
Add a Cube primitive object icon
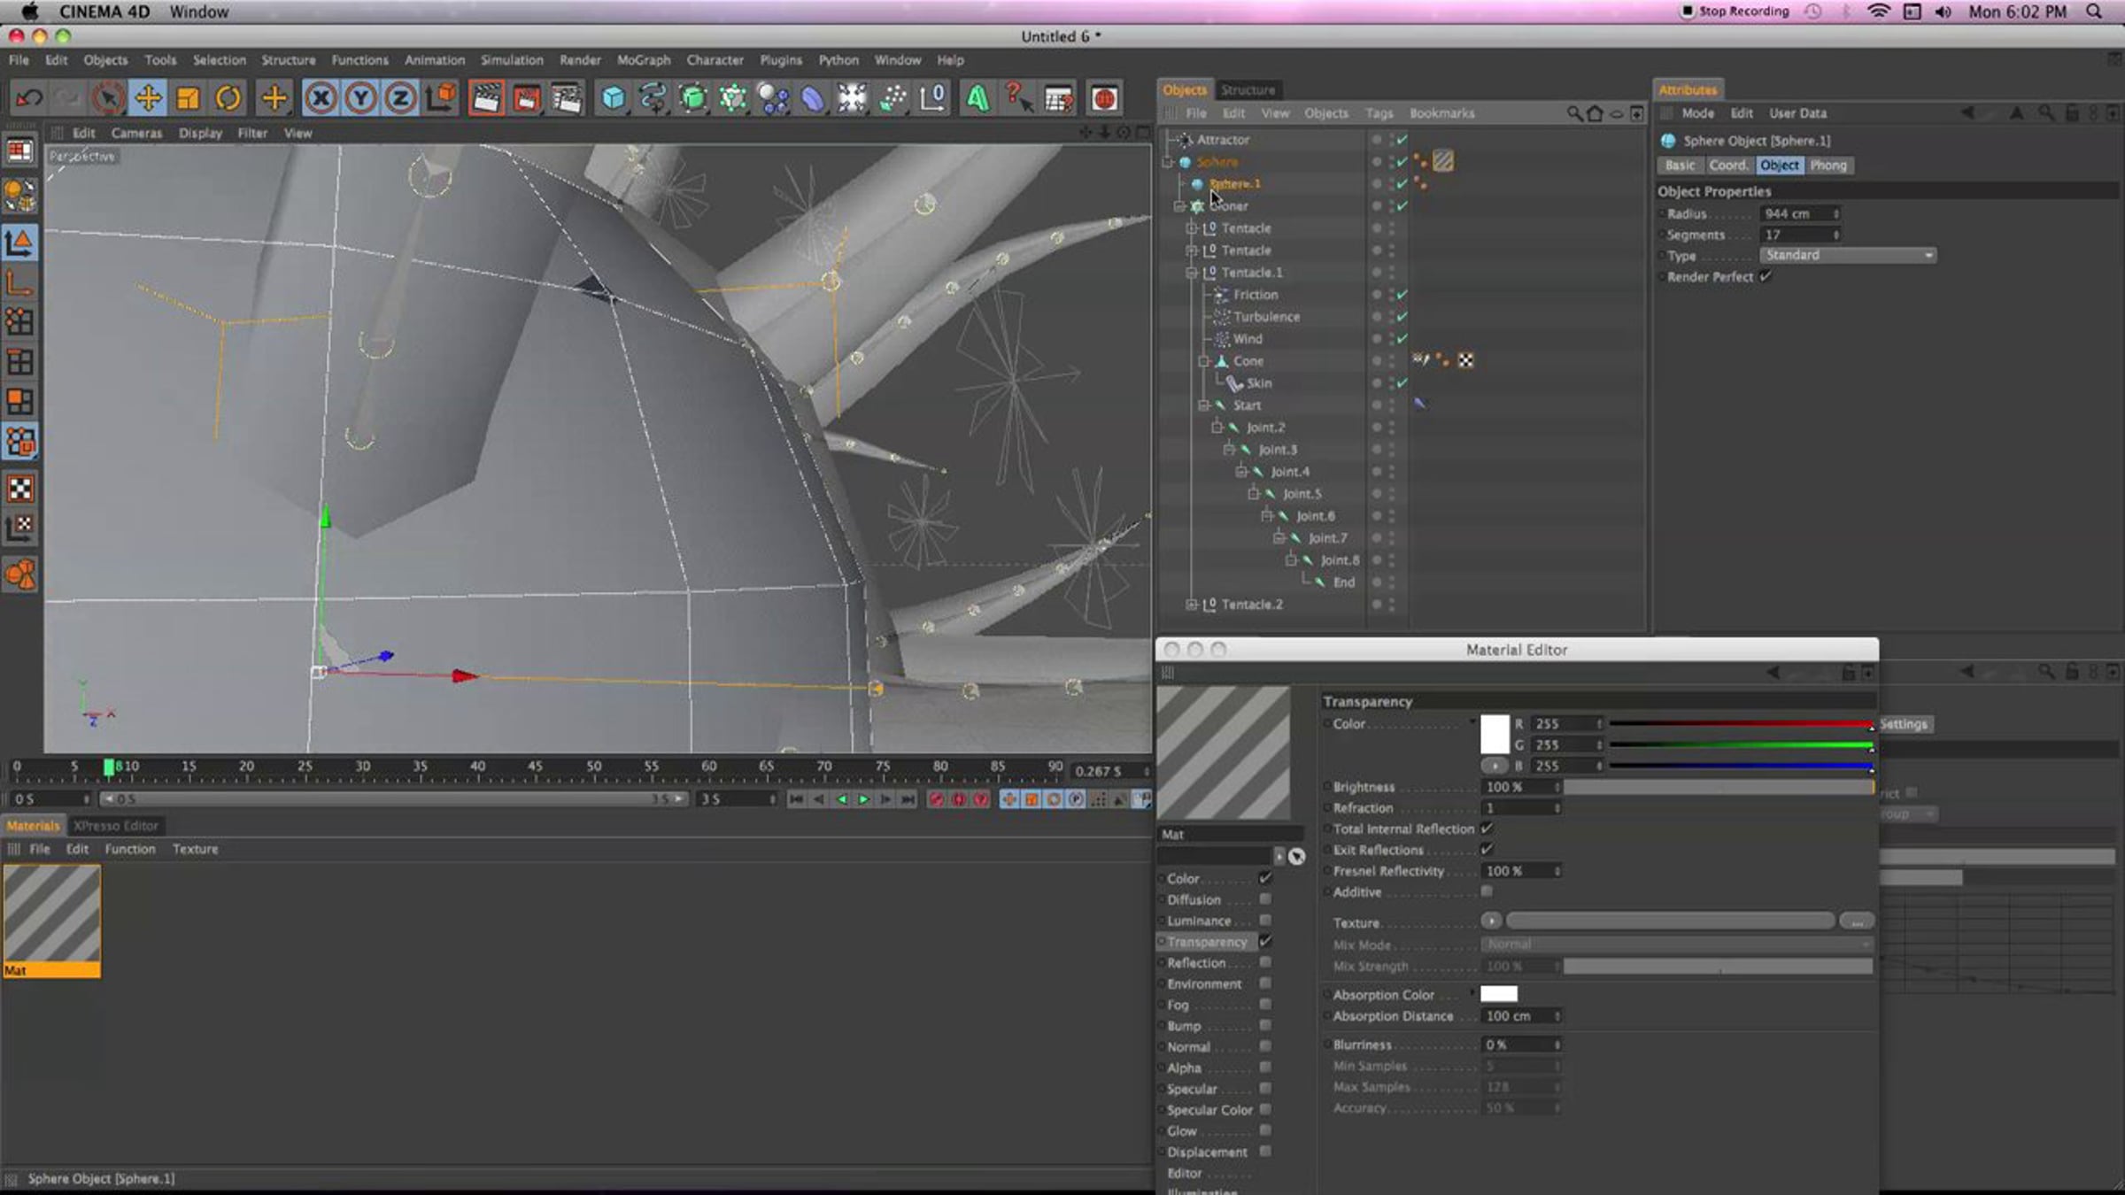[x=613, y=98]
